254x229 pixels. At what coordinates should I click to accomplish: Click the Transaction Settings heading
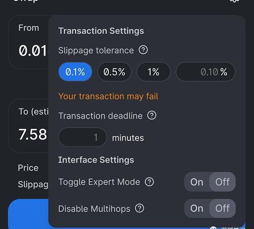pyautogui.click(x=101, y=31)
